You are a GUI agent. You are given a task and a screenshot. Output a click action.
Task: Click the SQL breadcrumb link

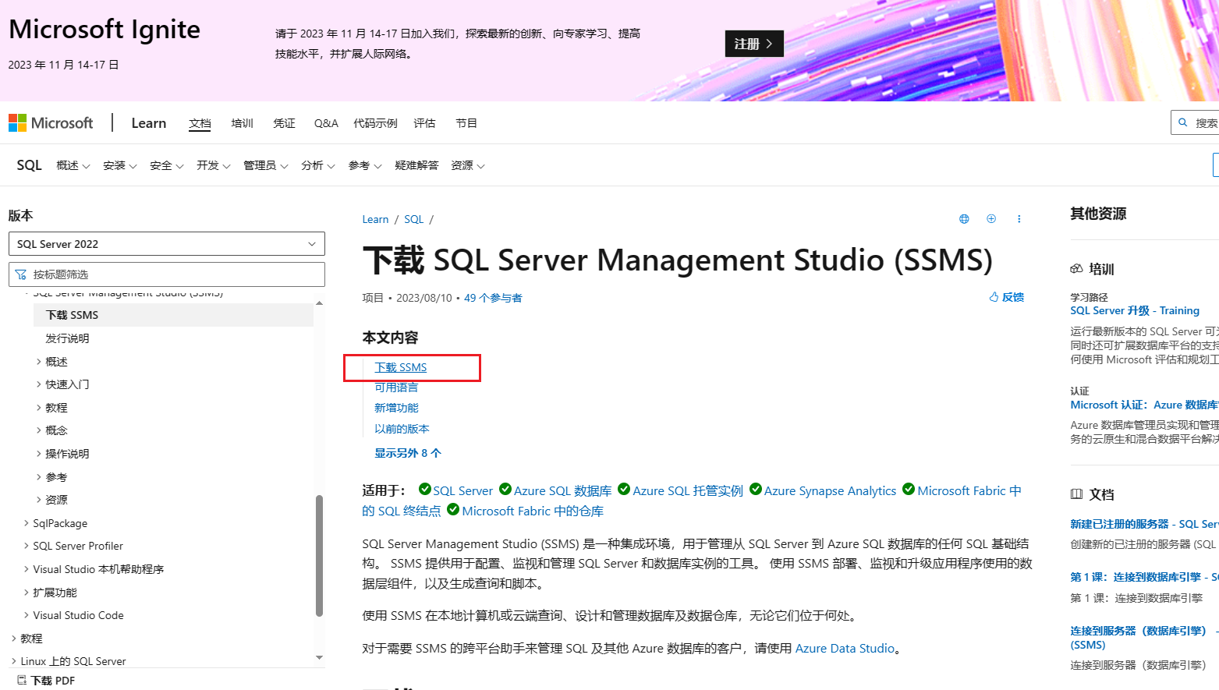coord(413,219)
